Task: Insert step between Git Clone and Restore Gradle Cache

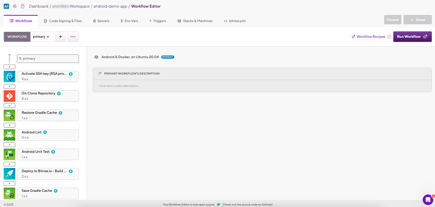Action: (9, 106)
